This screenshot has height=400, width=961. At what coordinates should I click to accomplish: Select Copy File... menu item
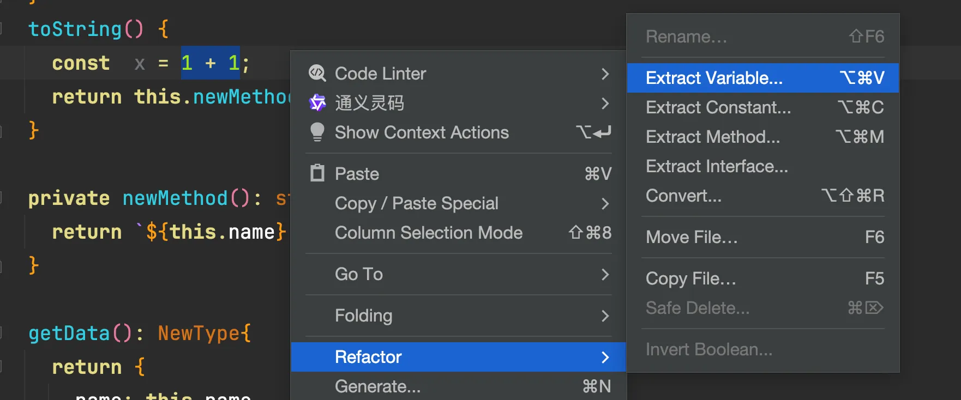pyautogui.click(x=690, y=278)
